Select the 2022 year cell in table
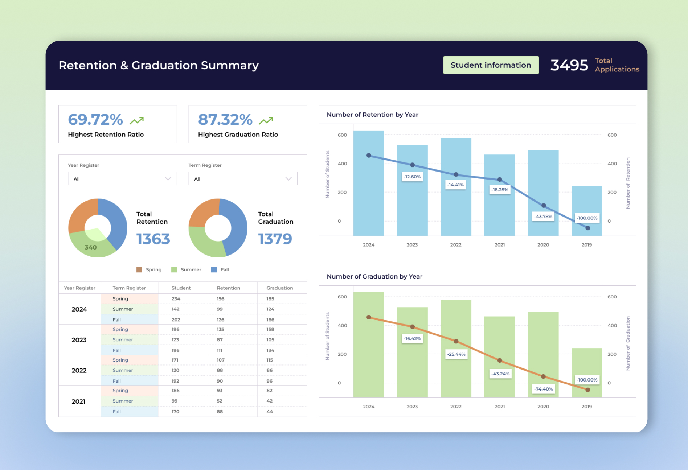This screenshot has width=688, height=470. tap(79, 370)
